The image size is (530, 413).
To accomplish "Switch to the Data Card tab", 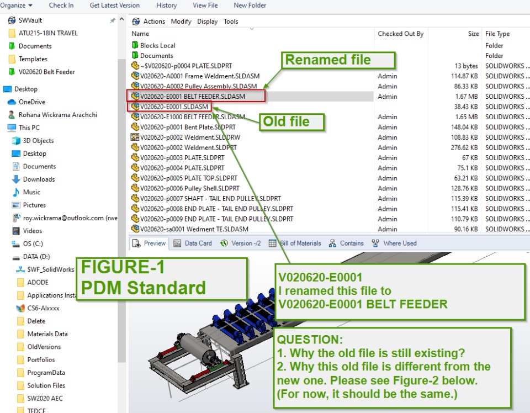I will coord(193,243).
